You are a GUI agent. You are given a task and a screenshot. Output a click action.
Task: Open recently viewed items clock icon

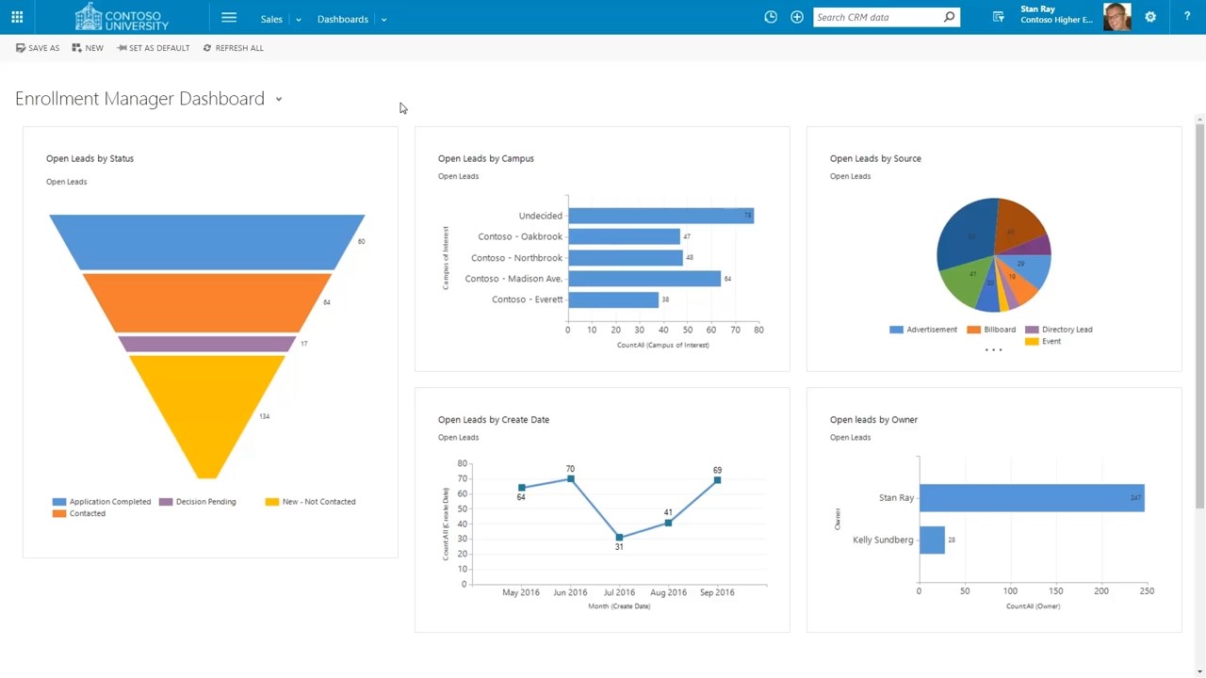click(771, 17)
